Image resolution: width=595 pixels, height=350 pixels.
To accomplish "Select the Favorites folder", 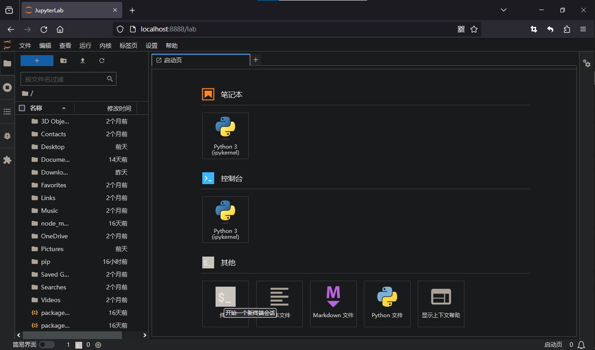I will 82,185.
